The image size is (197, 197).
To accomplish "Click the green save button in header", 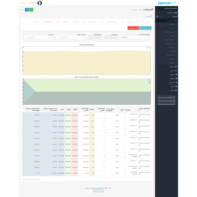I will [31, 10].
